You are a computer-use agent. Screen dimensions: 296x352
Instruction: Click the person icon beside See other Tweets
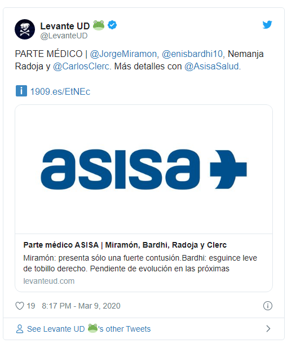click(20, 329)
